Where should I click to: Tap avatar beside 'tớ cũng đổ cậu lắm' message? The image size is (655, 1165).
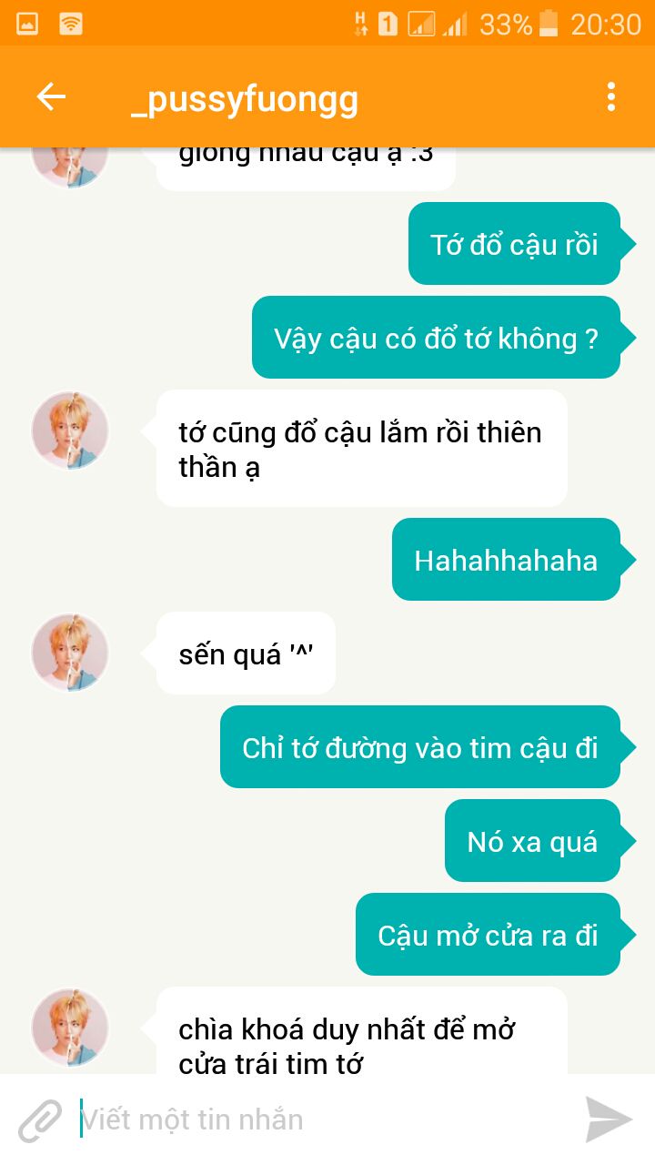point(70,431)
